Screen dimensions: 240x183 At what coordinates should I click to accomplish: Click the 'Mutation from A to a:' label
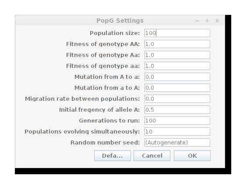coord(107,77)
